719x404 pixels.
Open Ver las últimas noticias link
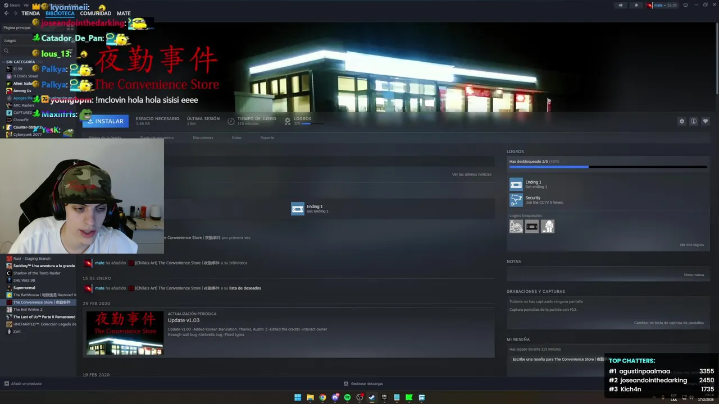point(472,175)
